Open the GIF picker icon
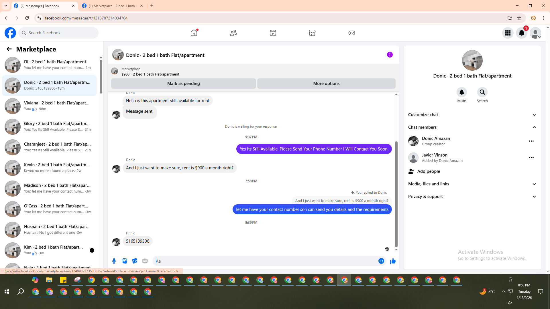550x309 pixels. click(x=145, y=261)
